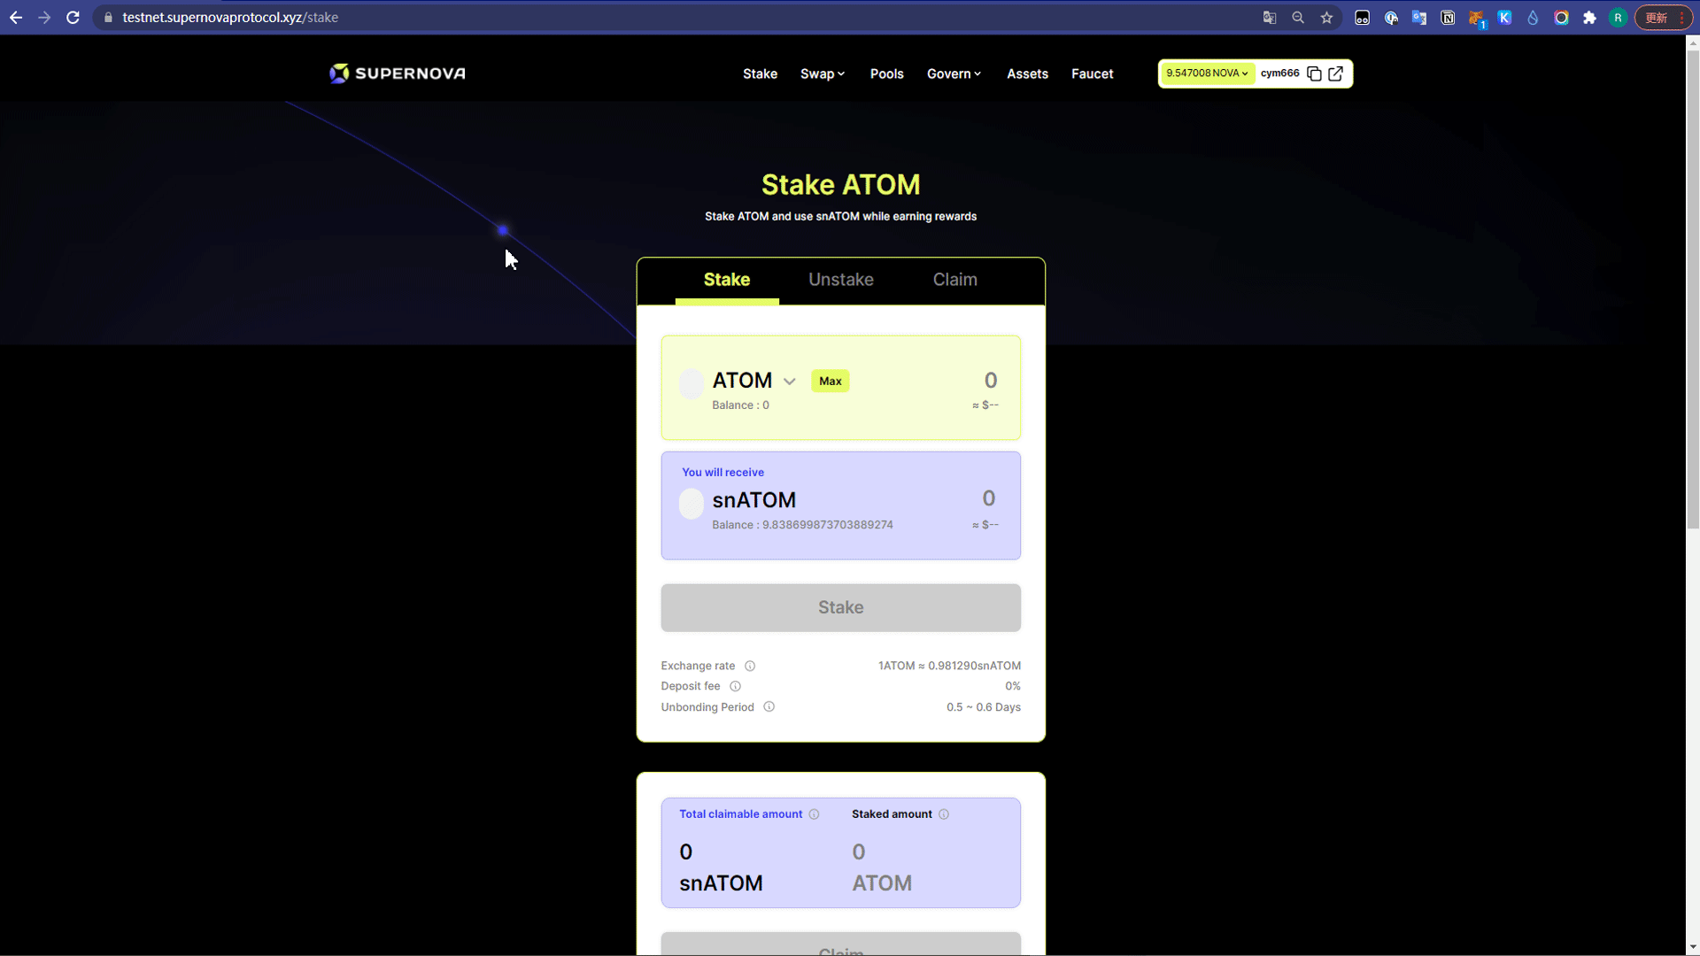Click the '1ATOM ≈ 0.981290snATOM' rate text
Viewport: 1700px width, 956px height.
pos(949,666)
